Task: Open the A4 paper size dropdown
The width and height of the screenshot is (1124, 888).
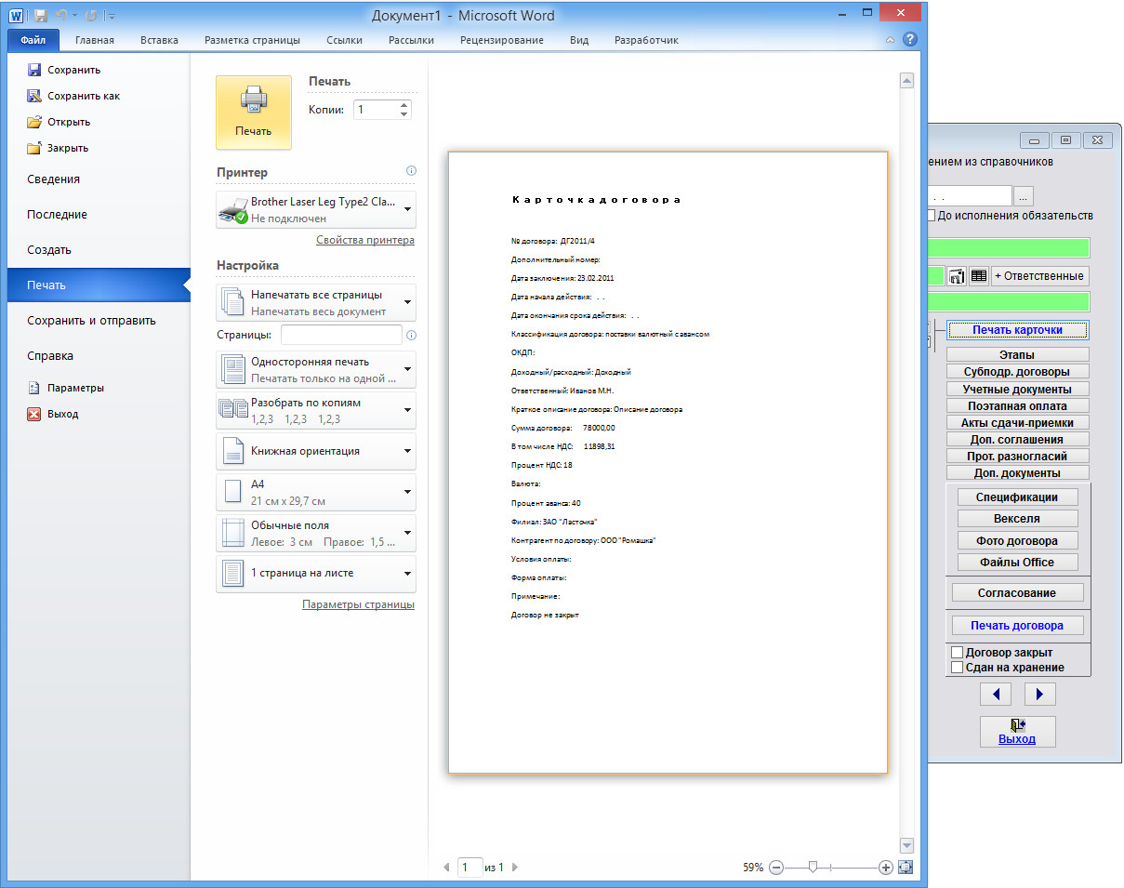Action: [316, 493]
